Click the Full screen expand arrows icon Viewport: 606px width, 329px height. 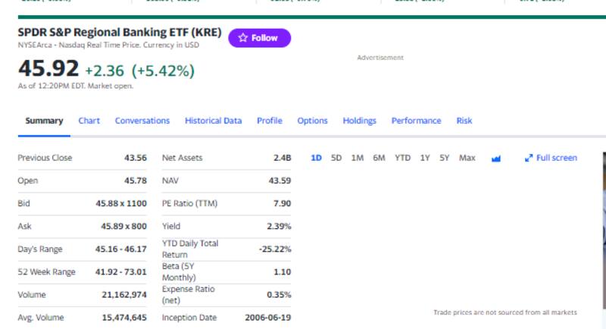(529, 158)
